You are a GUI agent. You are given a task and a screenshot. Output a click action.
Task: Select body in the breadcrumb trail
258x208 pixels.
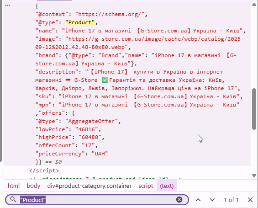tap(33, 186)
